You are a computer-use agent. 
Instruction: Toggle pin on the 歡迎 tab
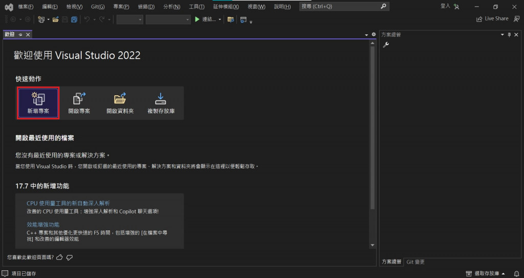coord(20,35)
